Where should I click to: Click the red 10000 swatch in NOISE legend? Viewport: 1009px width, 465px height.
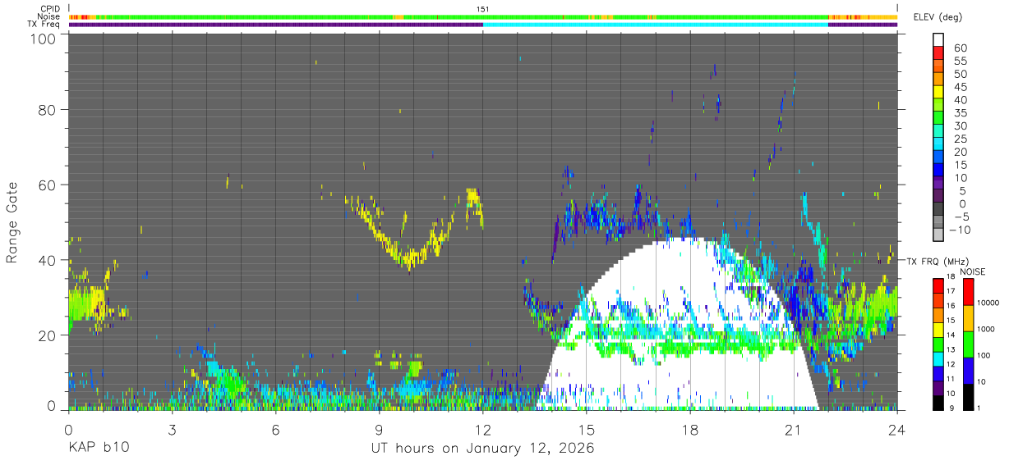(968, 291)
